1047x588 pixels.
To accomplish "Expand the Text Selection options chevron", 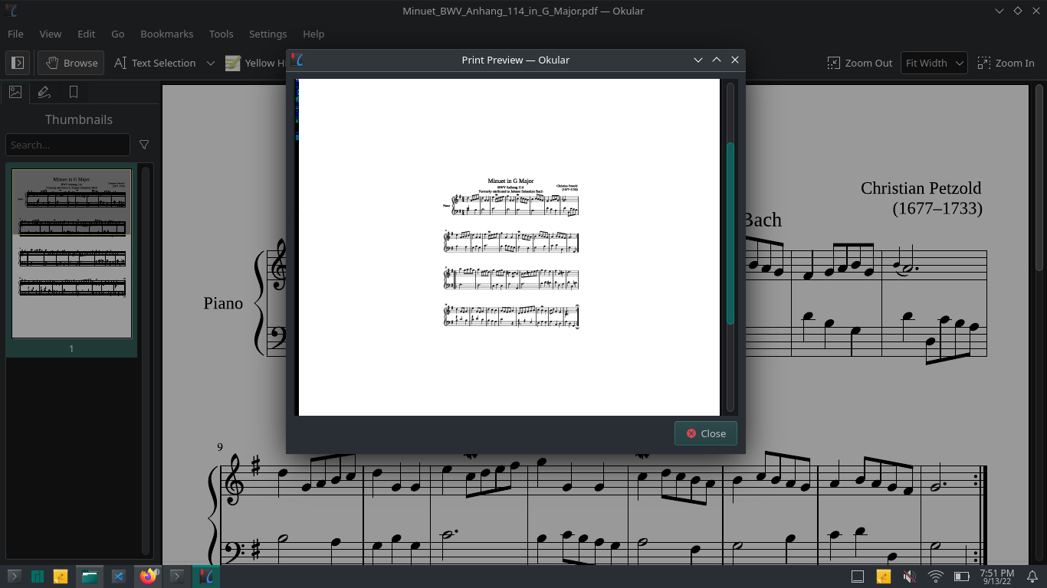I will click(211, 63).
